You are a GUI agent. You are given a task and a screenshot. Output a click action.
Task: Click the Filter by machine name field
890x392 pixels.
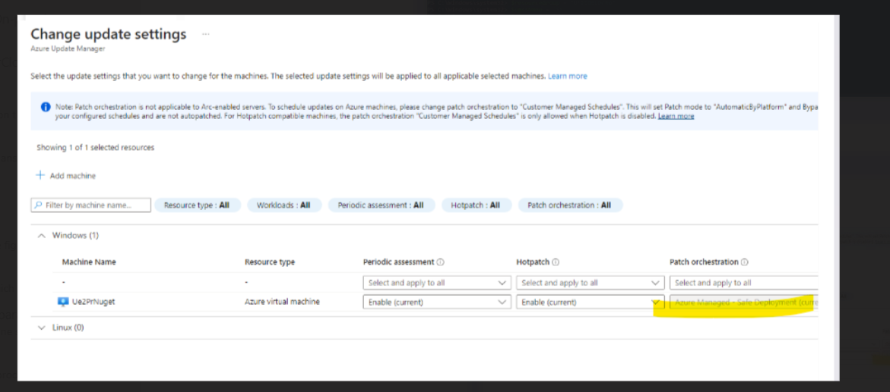coord(90,205)
